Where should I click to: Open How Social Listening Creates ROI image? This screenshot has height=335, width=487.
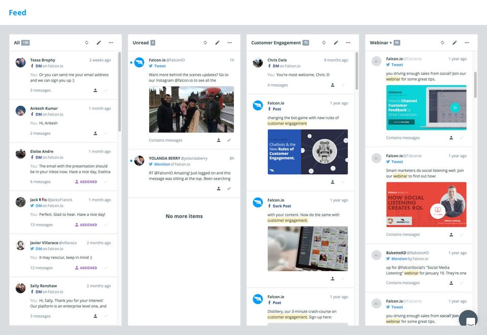point(426,205)
